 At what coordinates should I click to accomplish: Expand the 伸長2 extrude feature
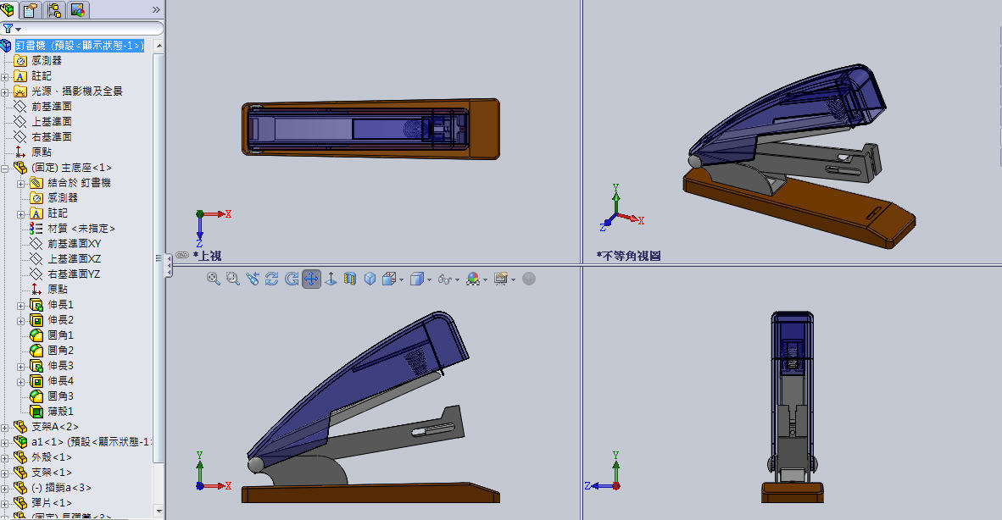click(x=21, y=322)
